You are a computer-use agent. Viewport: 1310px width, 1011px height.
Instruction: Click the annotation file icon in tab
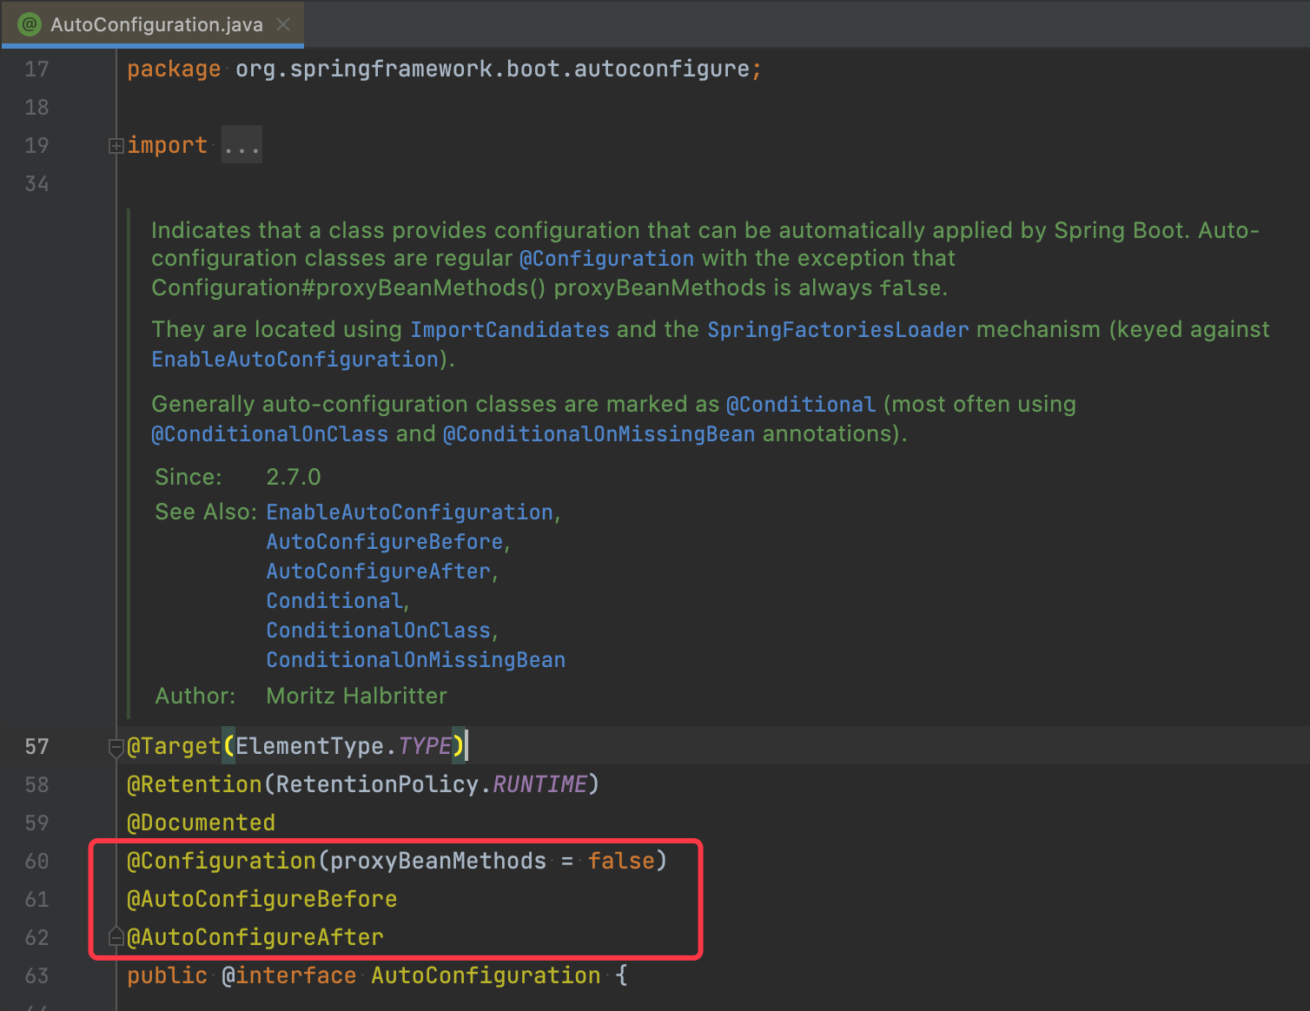(x=30, y=24)
